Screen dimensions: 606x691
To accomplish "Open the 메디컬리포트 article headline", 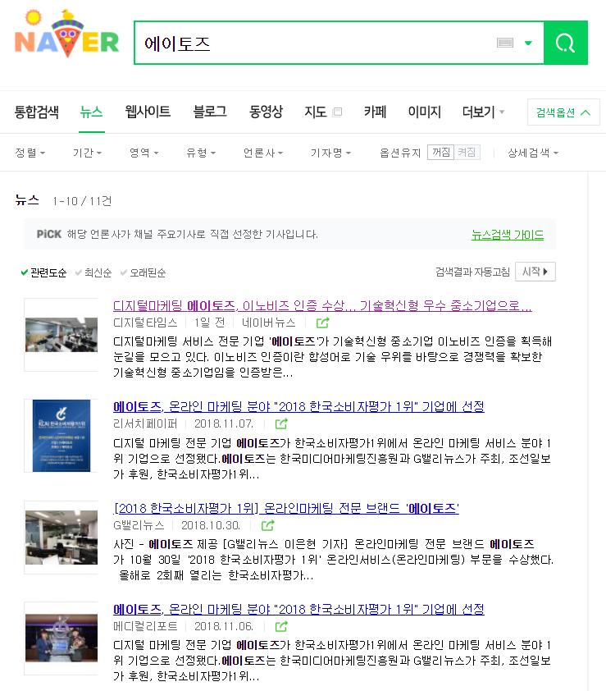I will click(298, 609).
